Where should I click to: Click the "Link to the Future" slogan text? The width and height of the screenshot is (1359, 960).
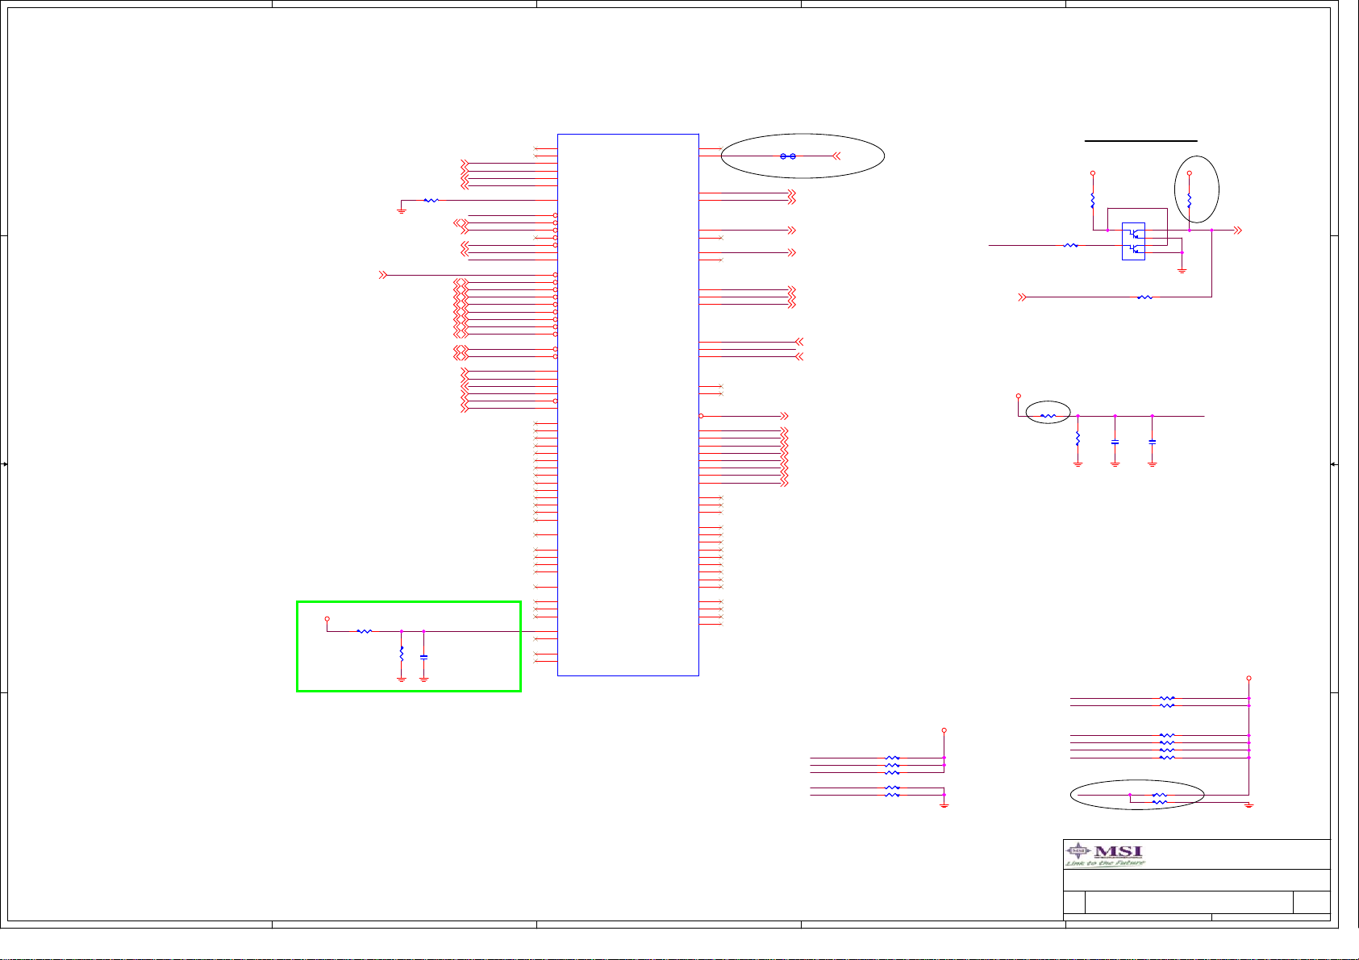pos(1105,863)
